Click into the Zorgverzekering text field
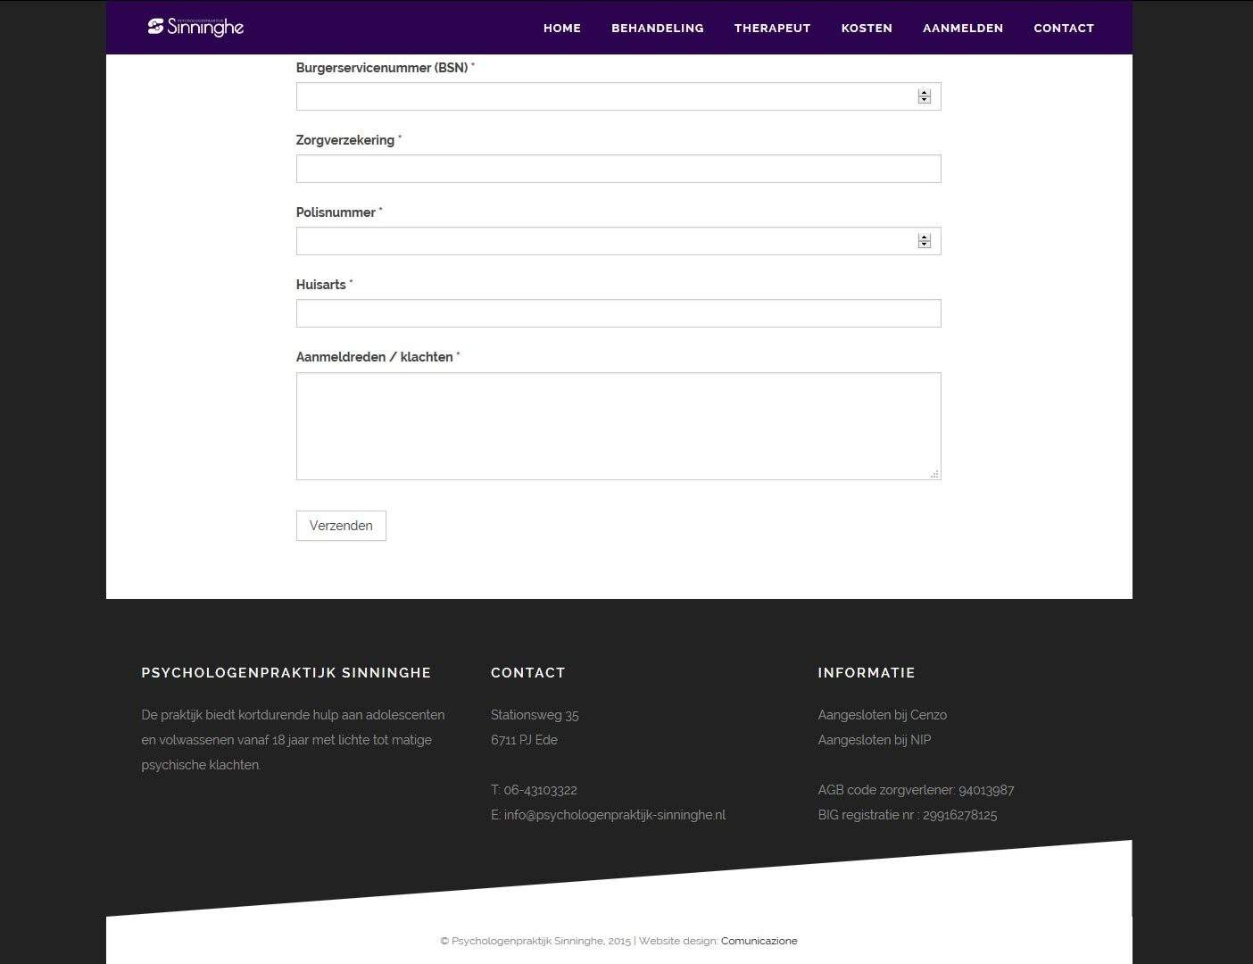1253x964 pixels. click(x=618, y=169)
